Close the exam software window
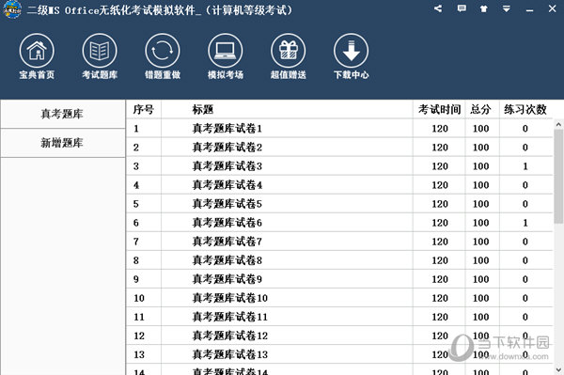Screen dimensions: 564x375 click(552, 8)
